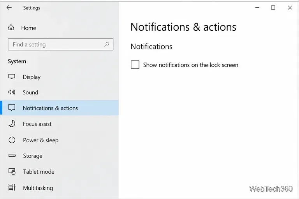This screenshot has width=299, height=199.
Task: Click the search magnifier icon
Action: click(107, 44)
